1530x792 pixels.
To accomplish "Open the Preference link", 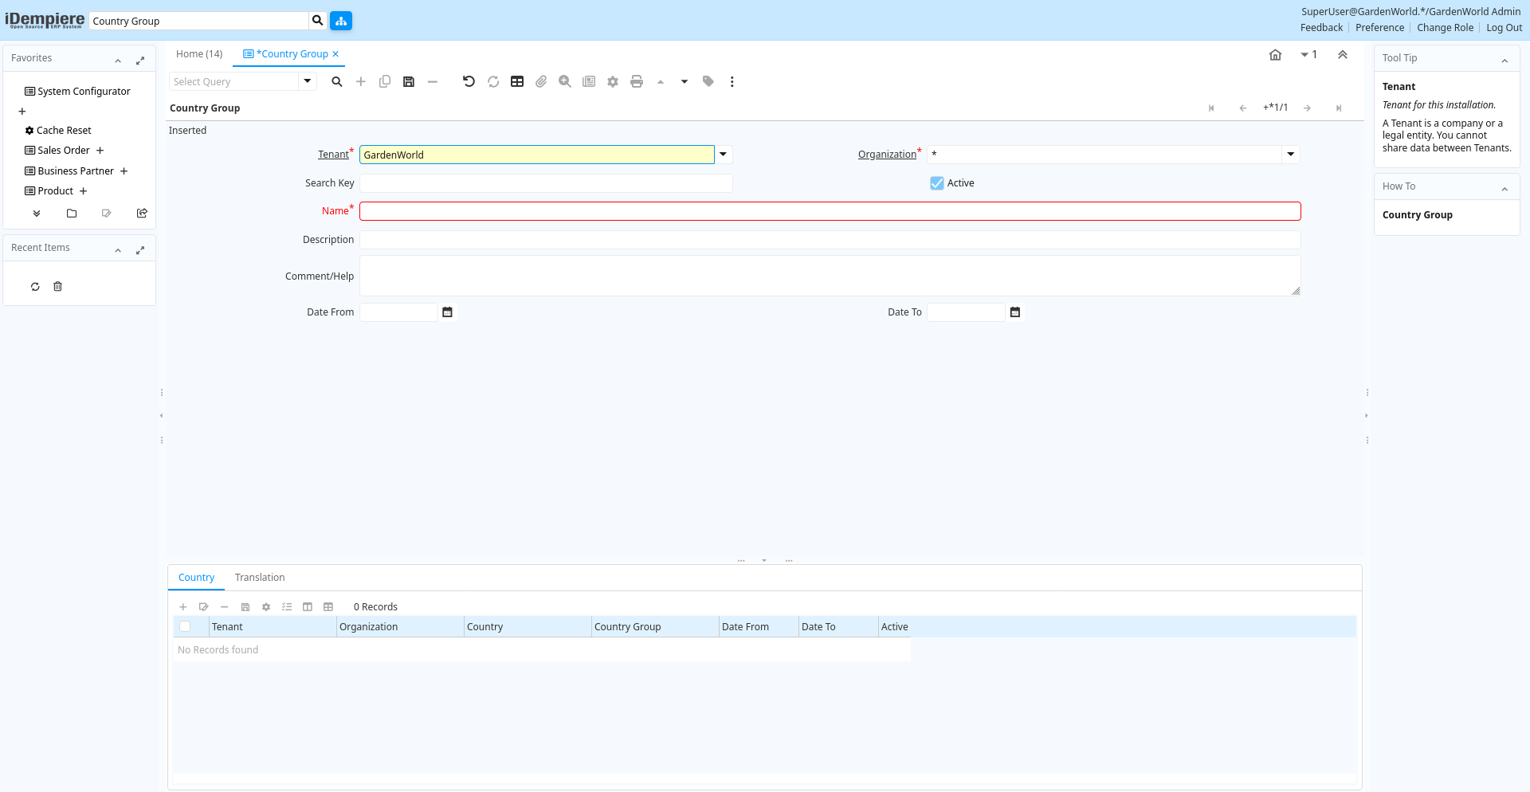I will (1379, 28).
